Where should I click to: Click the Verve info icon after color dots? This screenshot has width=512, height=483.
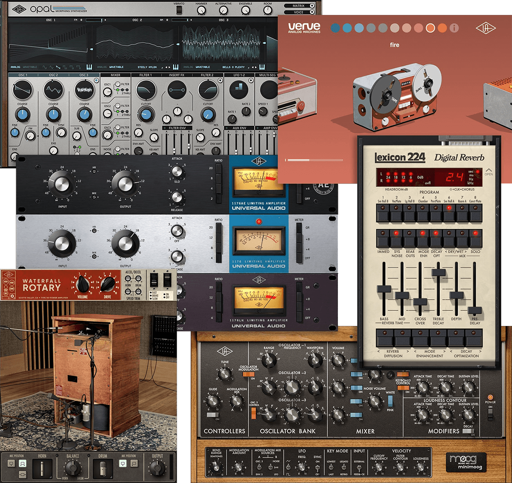454,28
